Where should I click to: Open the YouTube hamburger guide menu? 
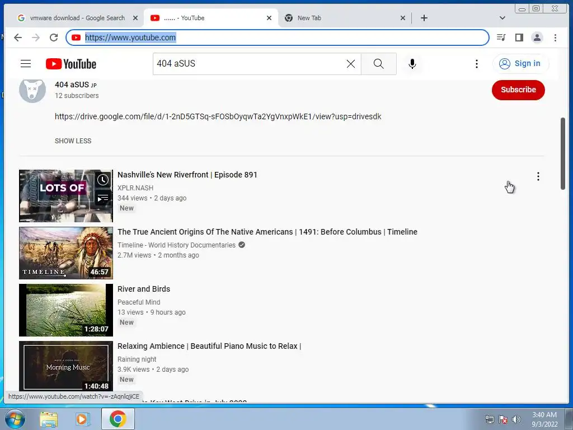click(x=26, y=64)
